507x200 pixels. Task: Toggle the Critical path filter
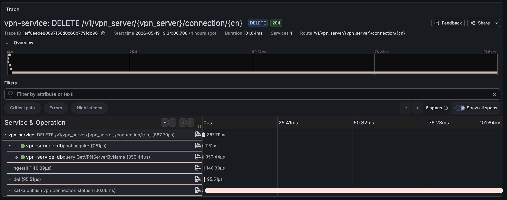23,108
